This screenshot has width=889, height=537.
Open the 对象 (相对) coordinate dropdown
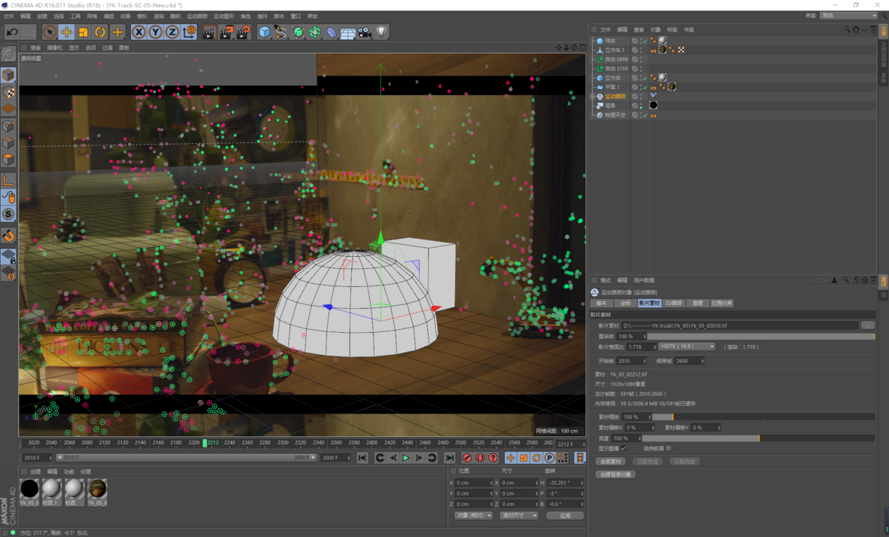point(473,515)
